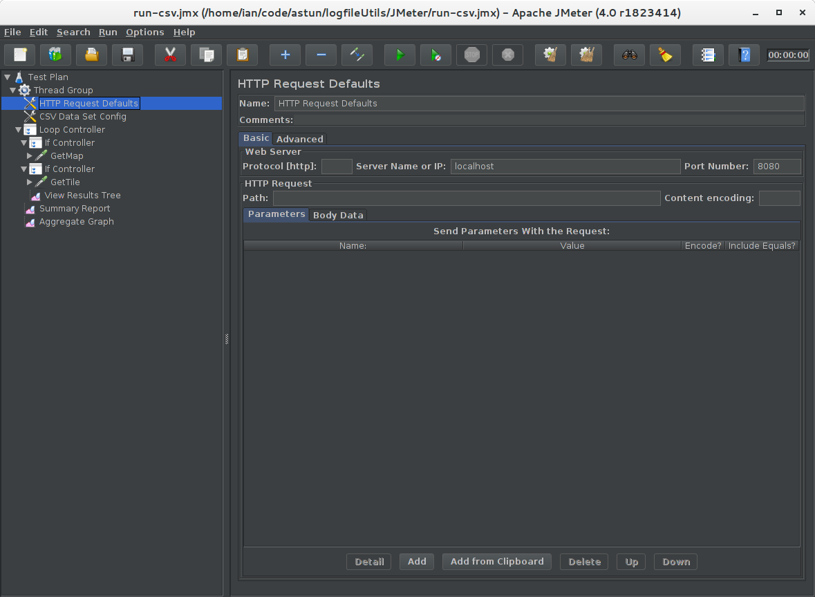Select Test Plan in the tree

point(48,77)
